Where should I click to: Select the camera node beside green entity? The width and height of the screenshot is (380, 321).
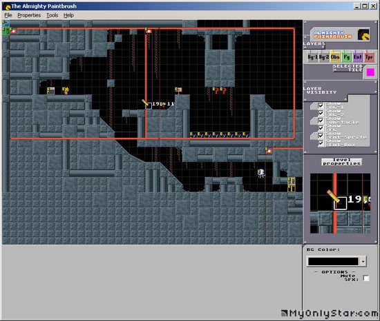tap(13, 31)
